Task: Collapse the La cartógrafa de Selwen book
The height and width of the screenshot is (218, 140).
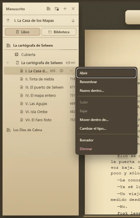Action: [x=8, y=63]
